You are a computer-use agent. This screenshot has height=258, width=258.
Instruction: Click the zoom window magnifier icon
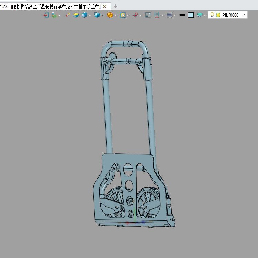tap(123, 15)
